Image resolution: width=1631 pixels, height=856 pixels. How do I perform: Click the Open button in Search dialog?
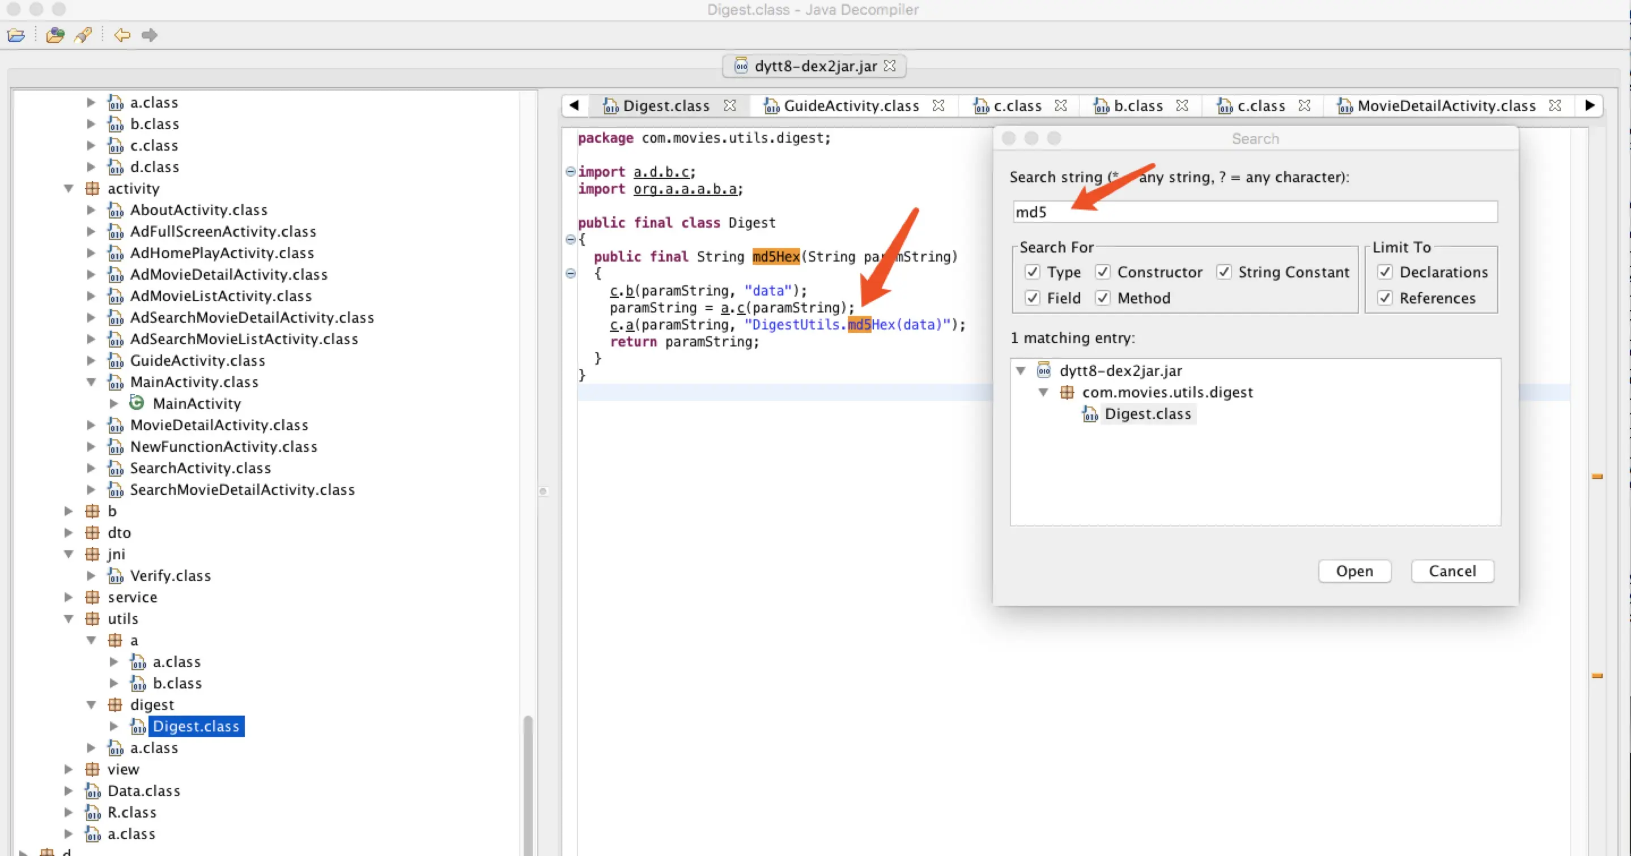(1354, 571)
